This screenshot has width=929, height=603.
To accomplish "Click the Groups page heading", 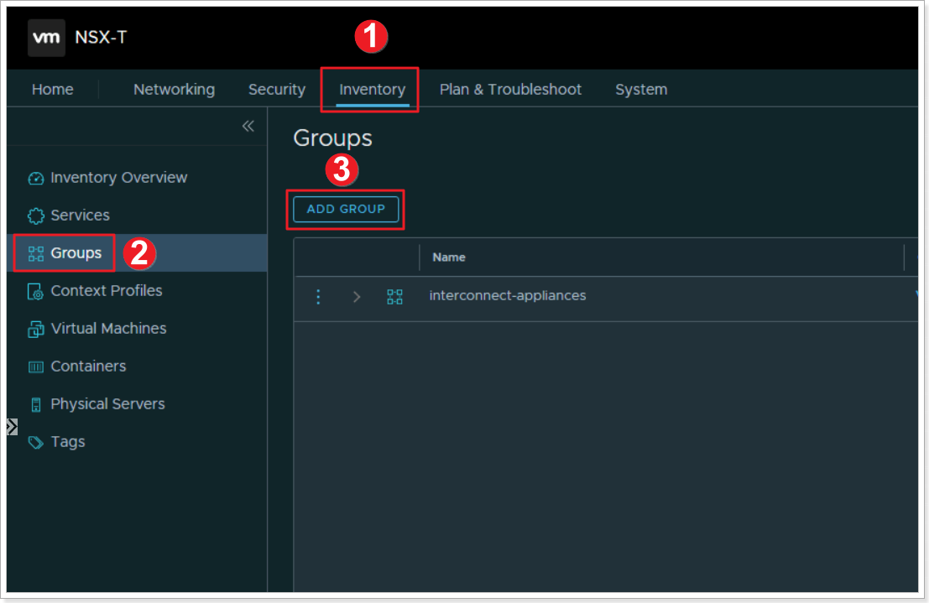I will point(333,138).
